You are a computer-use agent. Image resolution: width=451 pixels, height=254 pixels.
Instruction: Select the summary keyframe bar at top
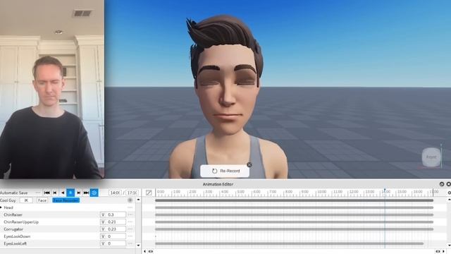294,200
